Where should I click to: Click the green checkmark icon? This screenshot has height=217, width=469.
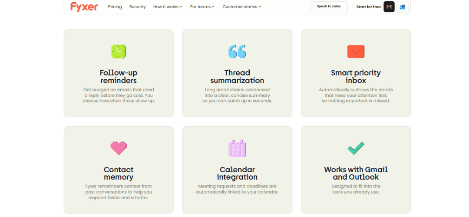pos(356,148)
